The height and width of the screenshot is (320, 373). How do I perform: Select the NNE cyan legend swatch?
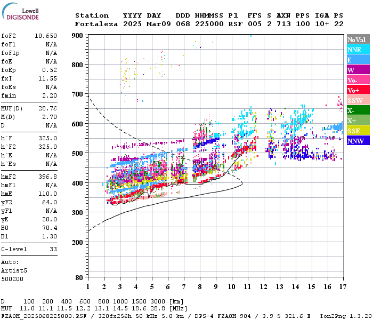pos(358,50)
